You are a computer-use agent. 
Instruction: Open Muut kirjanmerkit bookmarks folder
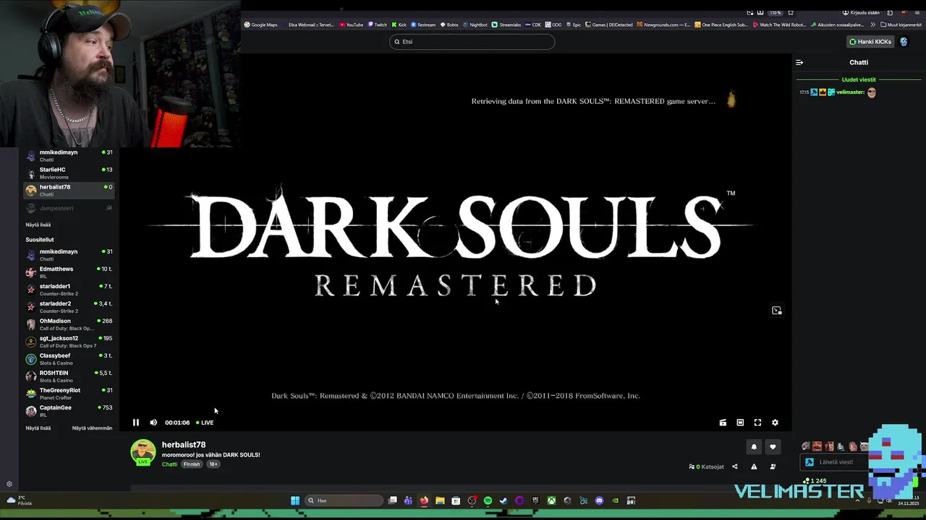point(901,25)
